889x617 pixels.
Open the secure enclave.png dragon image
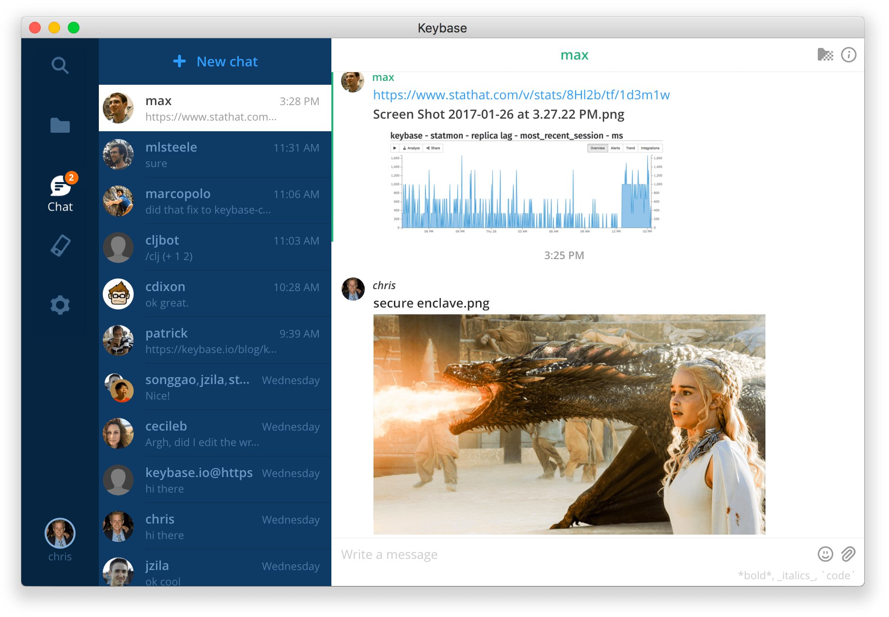pyautogui.click(x=569, y=424)
